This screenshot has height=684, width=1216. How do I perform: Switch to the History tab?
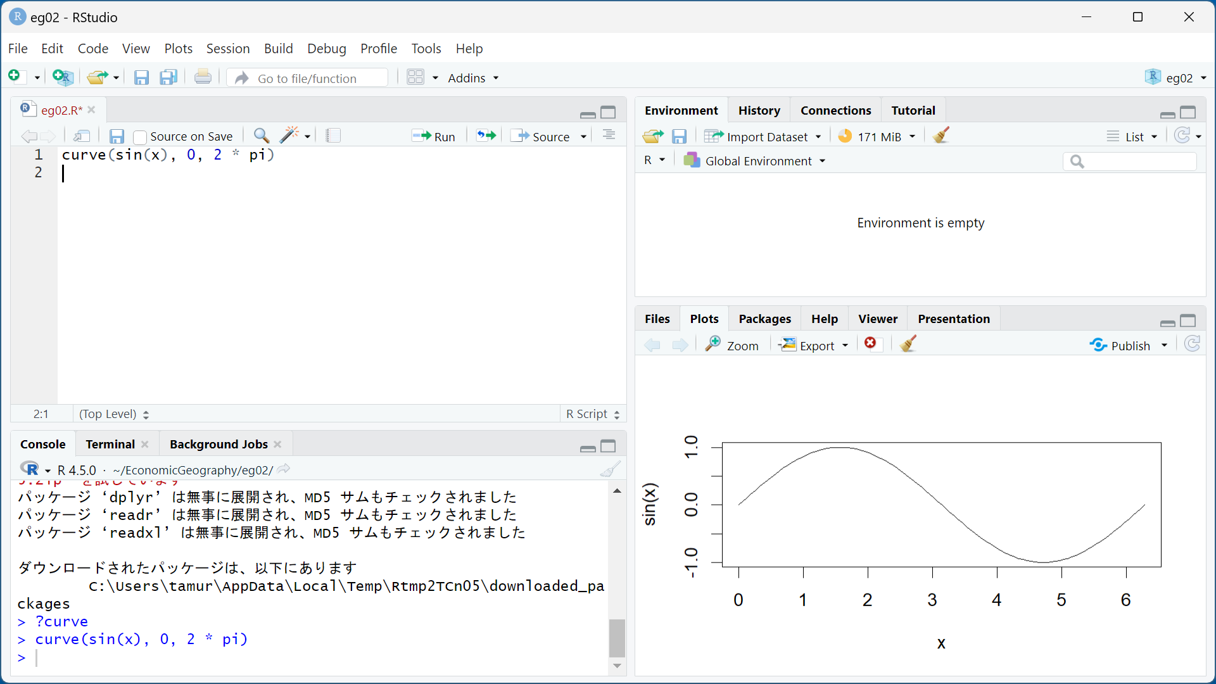(759, 110)
